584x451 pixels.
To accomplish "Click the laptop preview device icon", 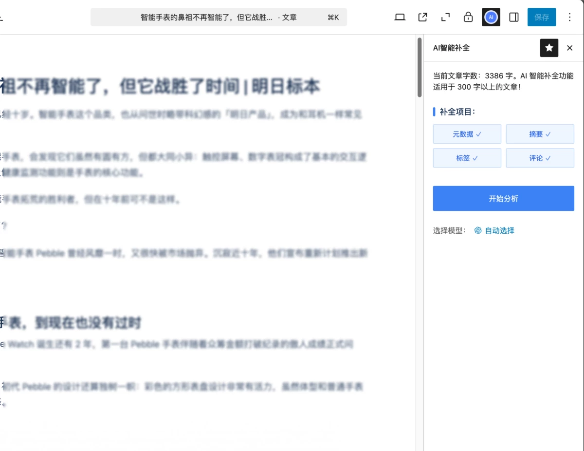I will [x=400, y=18].
